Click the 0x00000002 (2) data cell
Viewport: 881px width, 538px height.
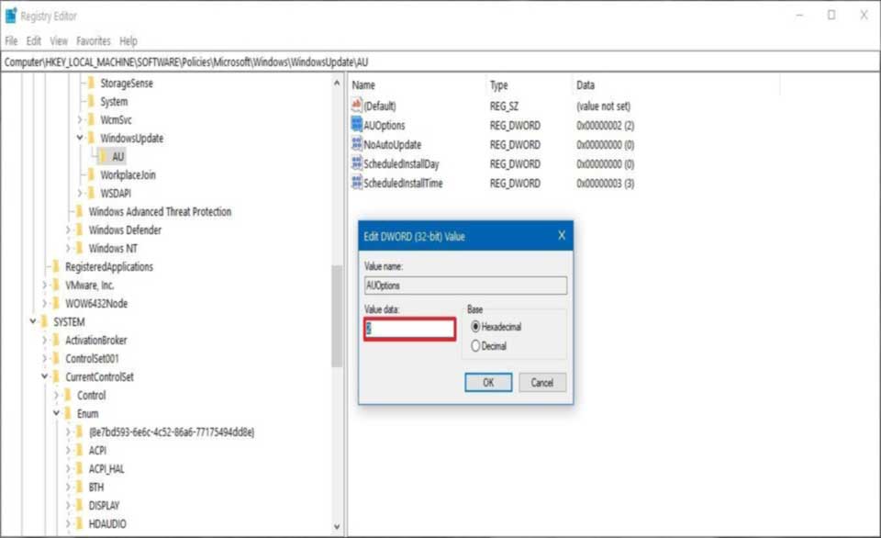coord(605,126)
